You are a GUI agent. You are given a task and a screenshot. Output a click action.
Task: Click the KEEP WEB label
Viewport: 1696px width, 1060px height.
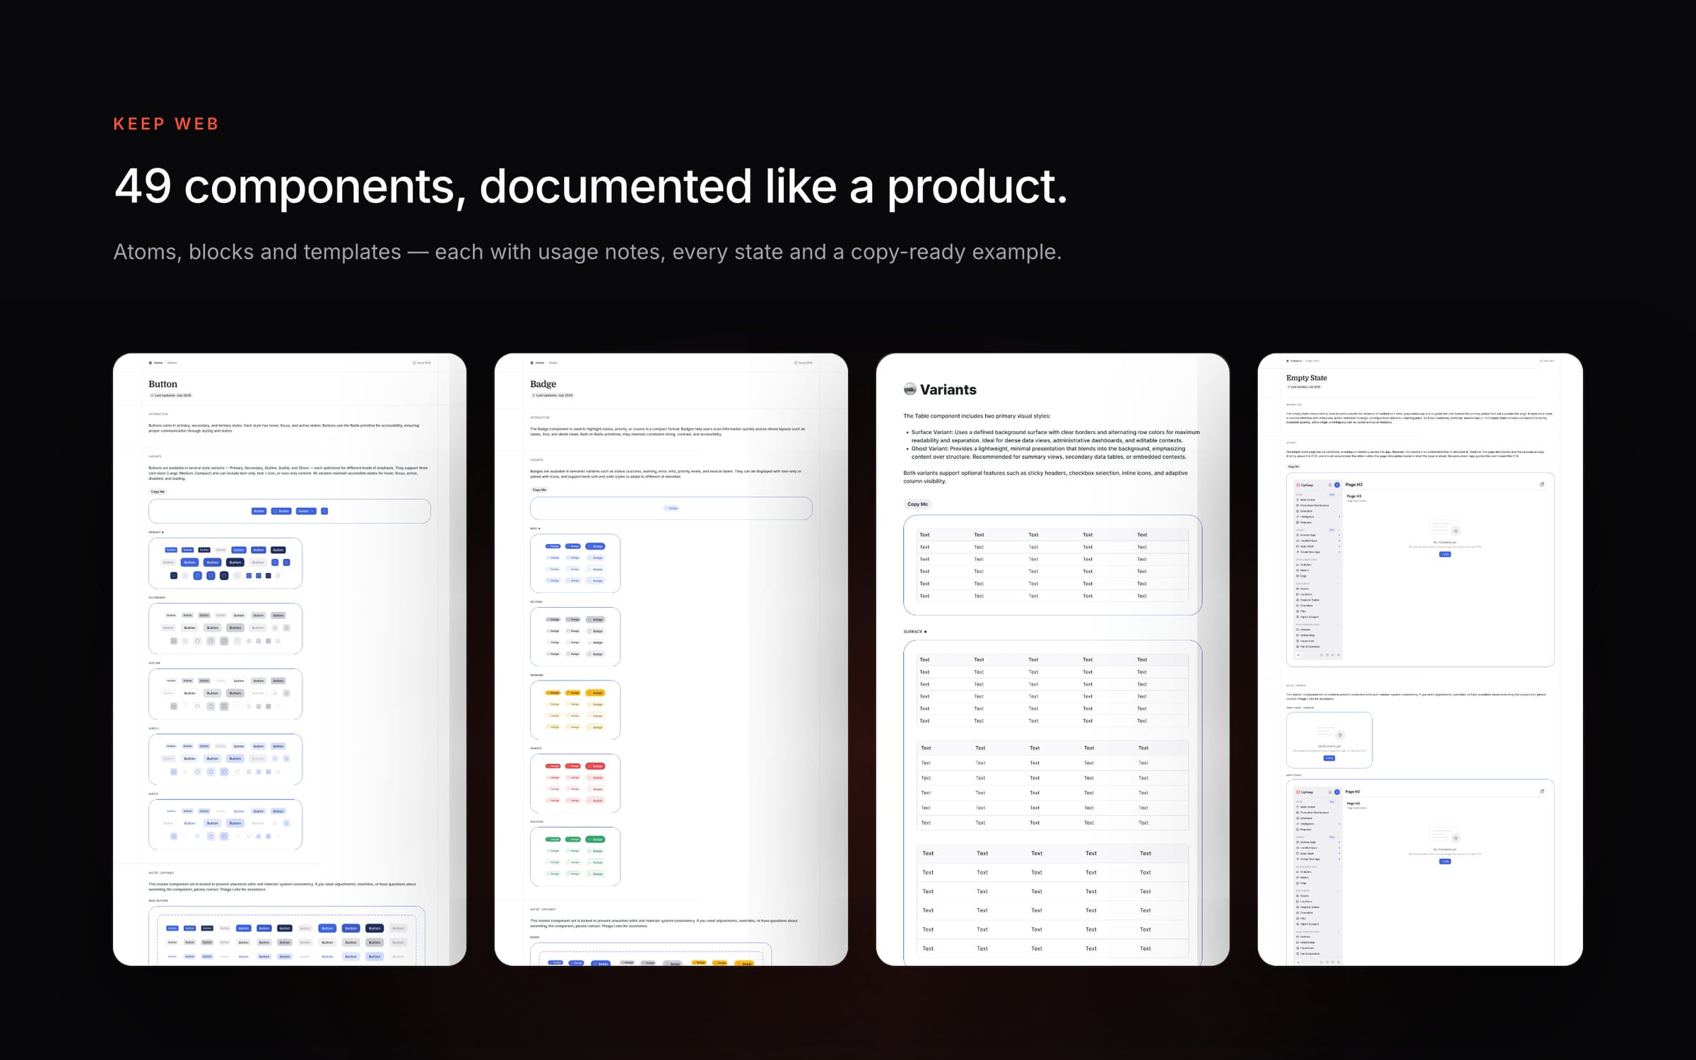[166, 124]
